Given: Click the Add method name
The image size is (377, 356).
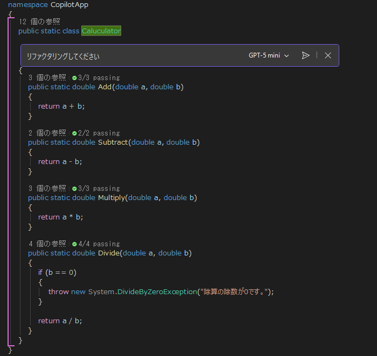Looking at the screenshot, I should [104, 87].
